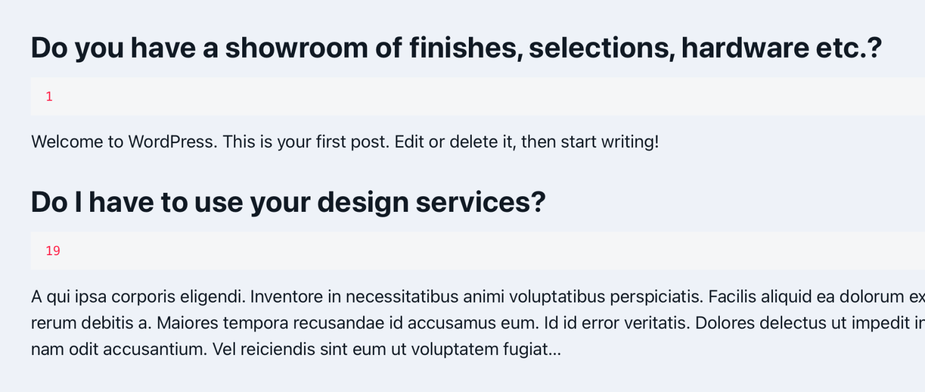Open the "Do I have to use your design services?" heading
925x392 pixels.
tap(288, 203)
